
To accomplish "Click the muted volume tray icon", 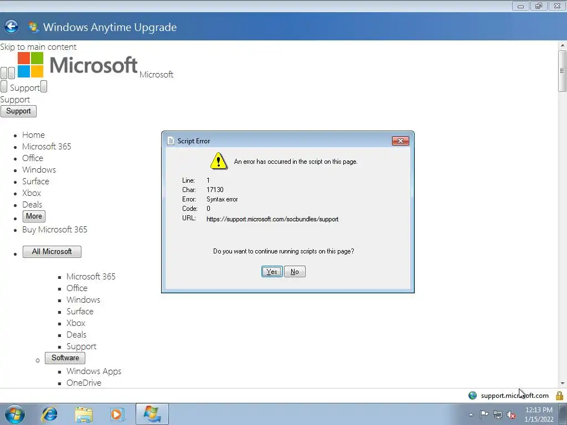I will point(511,414).
